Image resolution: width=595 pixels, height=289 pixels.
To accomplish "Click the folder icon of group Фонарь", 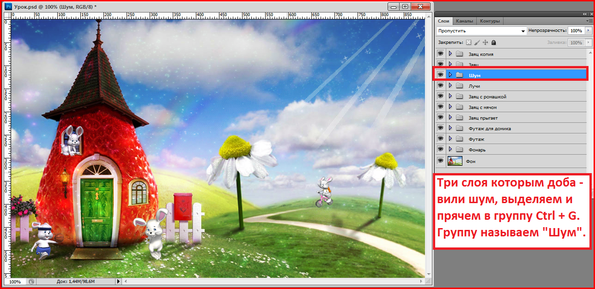I will [x=459, y=150].
